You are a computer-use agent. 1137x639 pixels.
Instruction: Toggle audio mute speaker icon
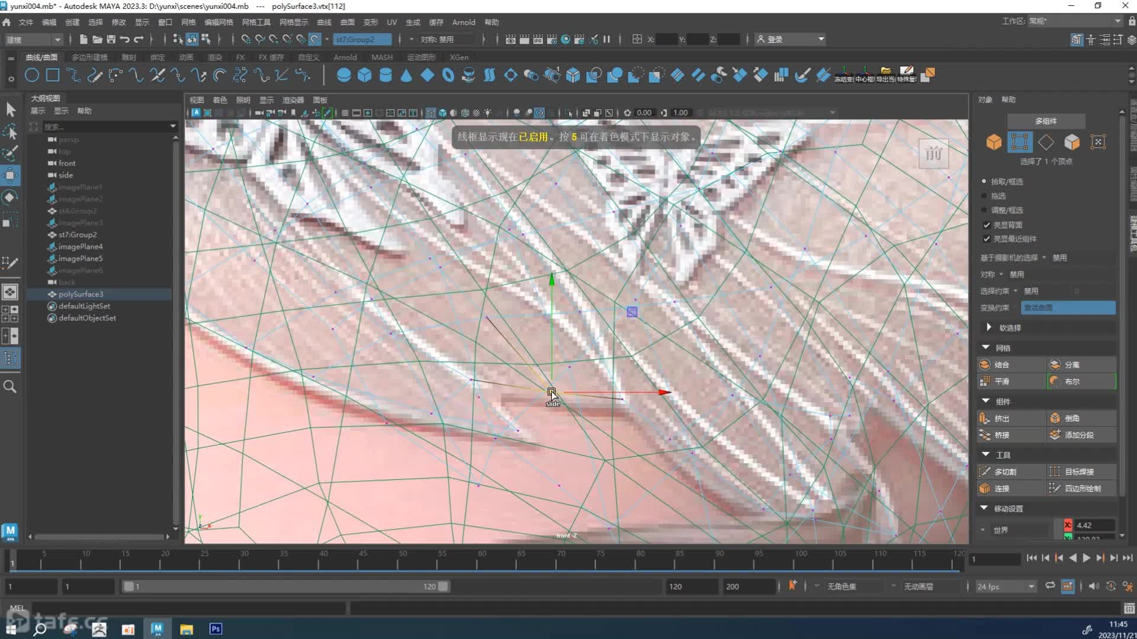click(x=1093, y=586)
